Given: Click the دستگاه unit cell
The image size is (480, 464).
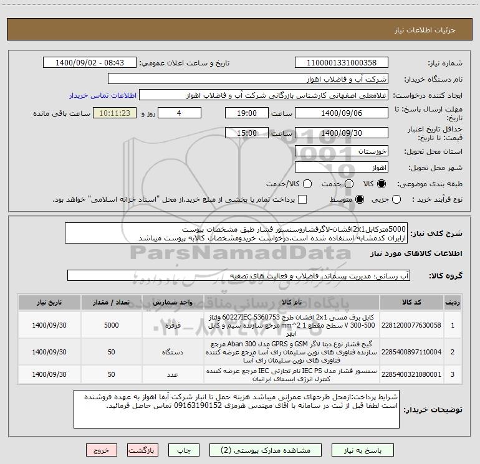Looking at the screenshot, I should point(173,352).
